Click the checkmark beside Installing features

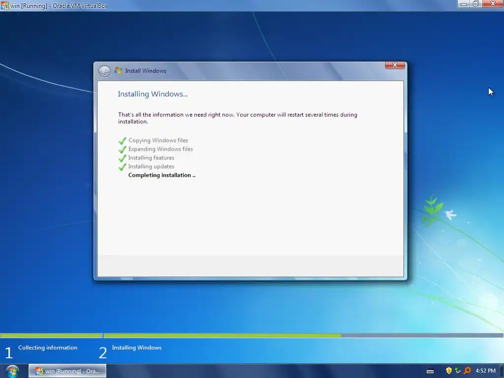tap(122, 158)
